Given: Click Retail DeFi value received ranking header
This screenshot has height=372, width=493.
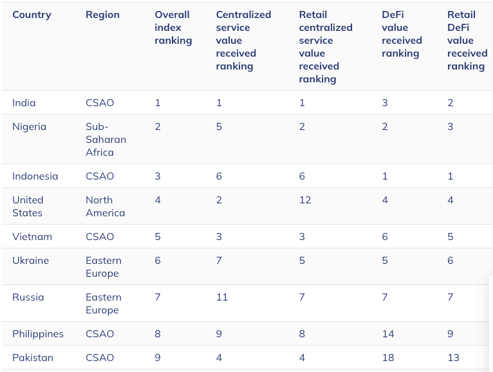Looking at the screenshot, I should [467, 41].
